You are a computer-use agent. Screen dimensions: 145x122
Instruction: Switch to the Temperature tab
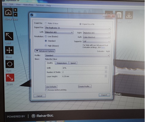[62, 63]
